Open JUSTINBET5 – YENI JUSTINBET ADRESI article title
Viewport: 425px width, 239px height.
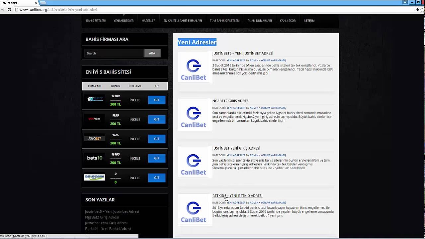tap(243, 53)
